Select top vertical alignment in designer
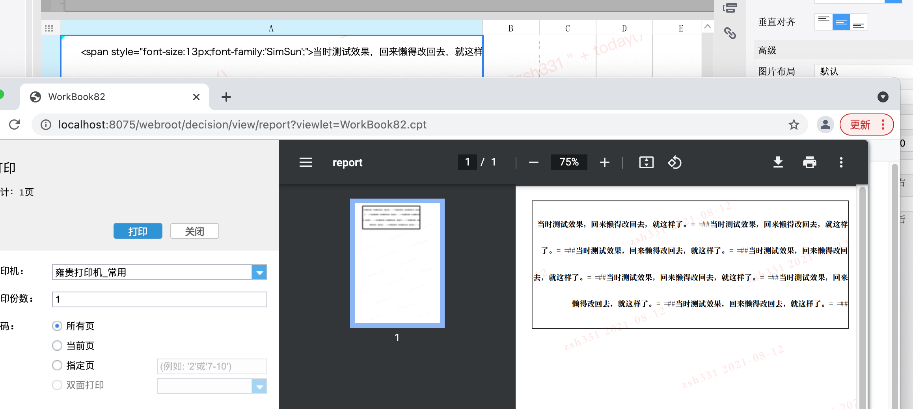Image resolution: width=913 pixels, height=409 pixels. click(824, 22)
